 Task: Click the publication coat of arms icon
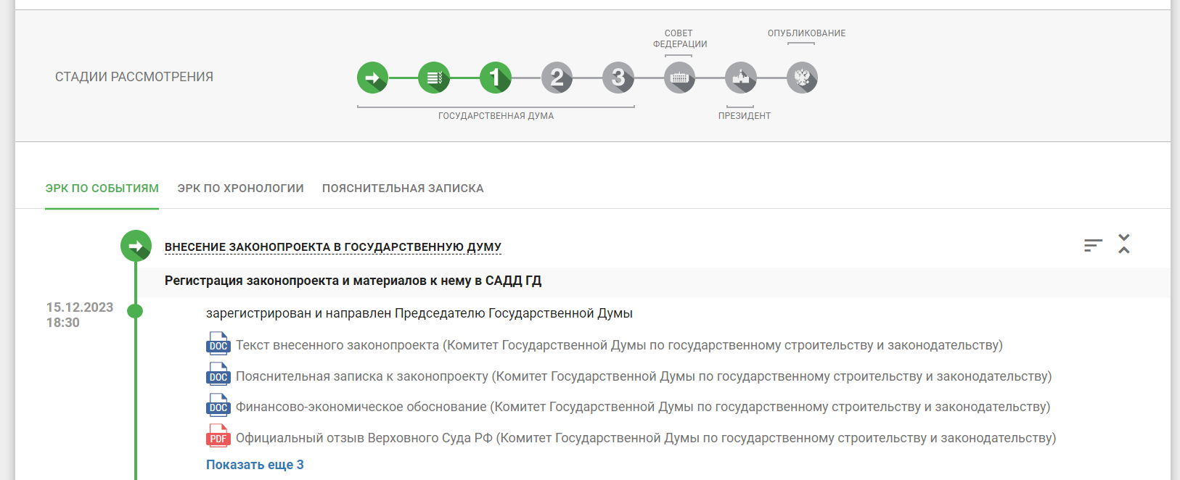(x=802, y=78)
